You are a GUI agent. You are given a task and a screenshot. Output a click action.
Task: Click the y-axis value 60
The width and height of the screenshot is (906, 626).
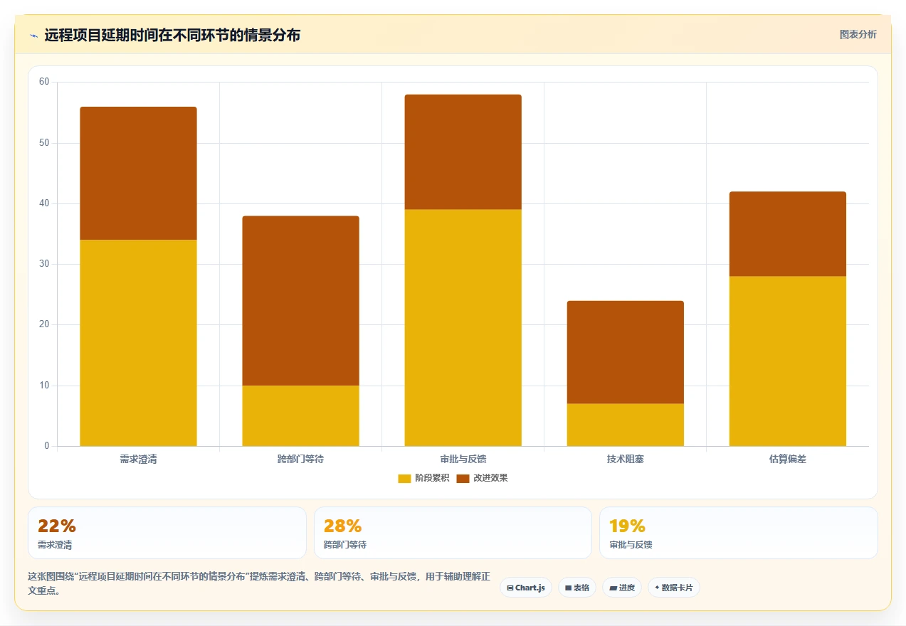tap(44, 82)
